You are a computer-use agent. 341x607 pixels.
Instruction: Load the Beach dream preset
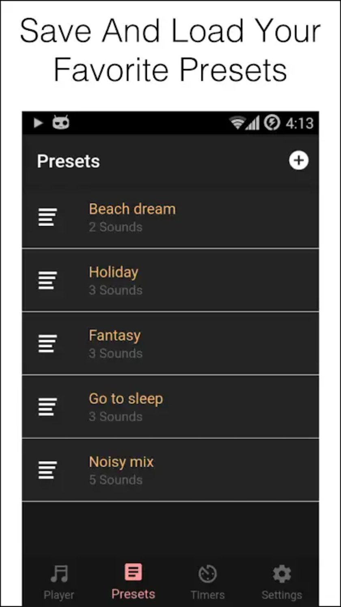170,217
